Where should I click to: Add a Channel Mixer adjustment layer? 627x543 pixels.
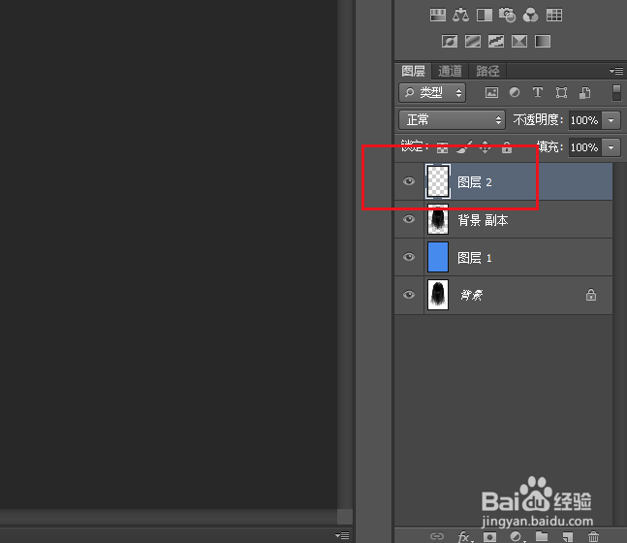(x=531, y=16)
